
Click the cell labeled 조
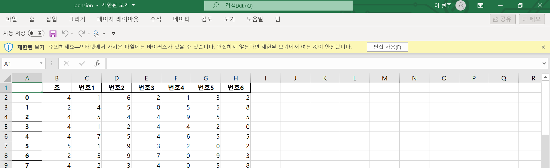(x=57, y=88)
